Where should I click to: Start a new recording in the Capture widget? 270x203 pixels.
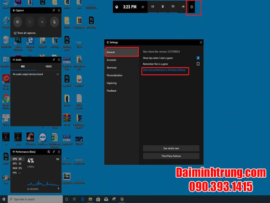tap(42, 22)
